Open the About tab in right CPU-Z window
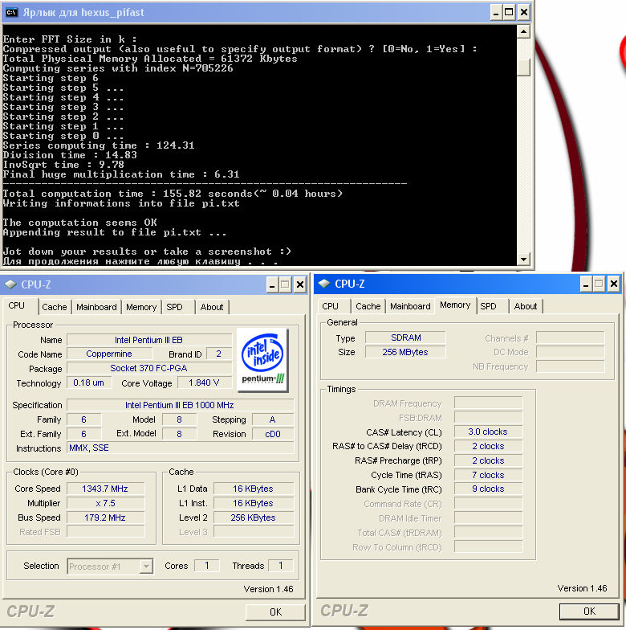Screen dimensions: 626x630 click(525, 306)
